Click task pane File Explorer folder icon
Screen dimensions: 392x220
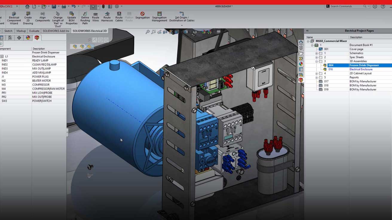point(301,53)
